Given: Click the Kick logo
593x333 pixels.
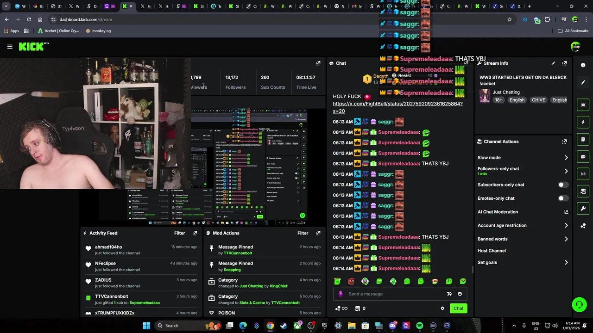Looking at the screenshot, I should click(34, 46).
